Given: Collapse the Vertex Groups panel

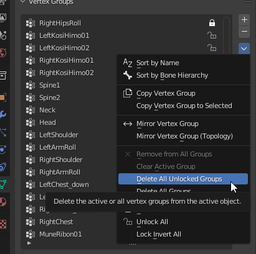Looking at the screenshot, I should click(22, 2).
